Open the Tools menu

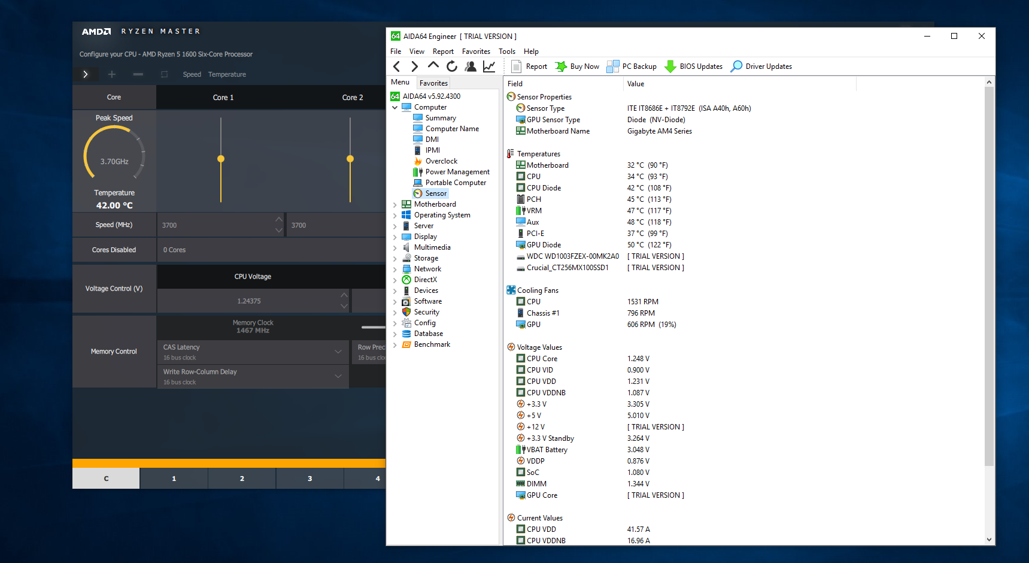[x=507, y=52]
